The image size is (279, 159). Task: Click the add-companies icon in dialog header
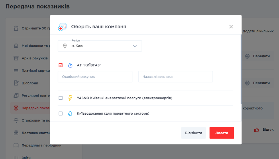(x=62, y=27)
